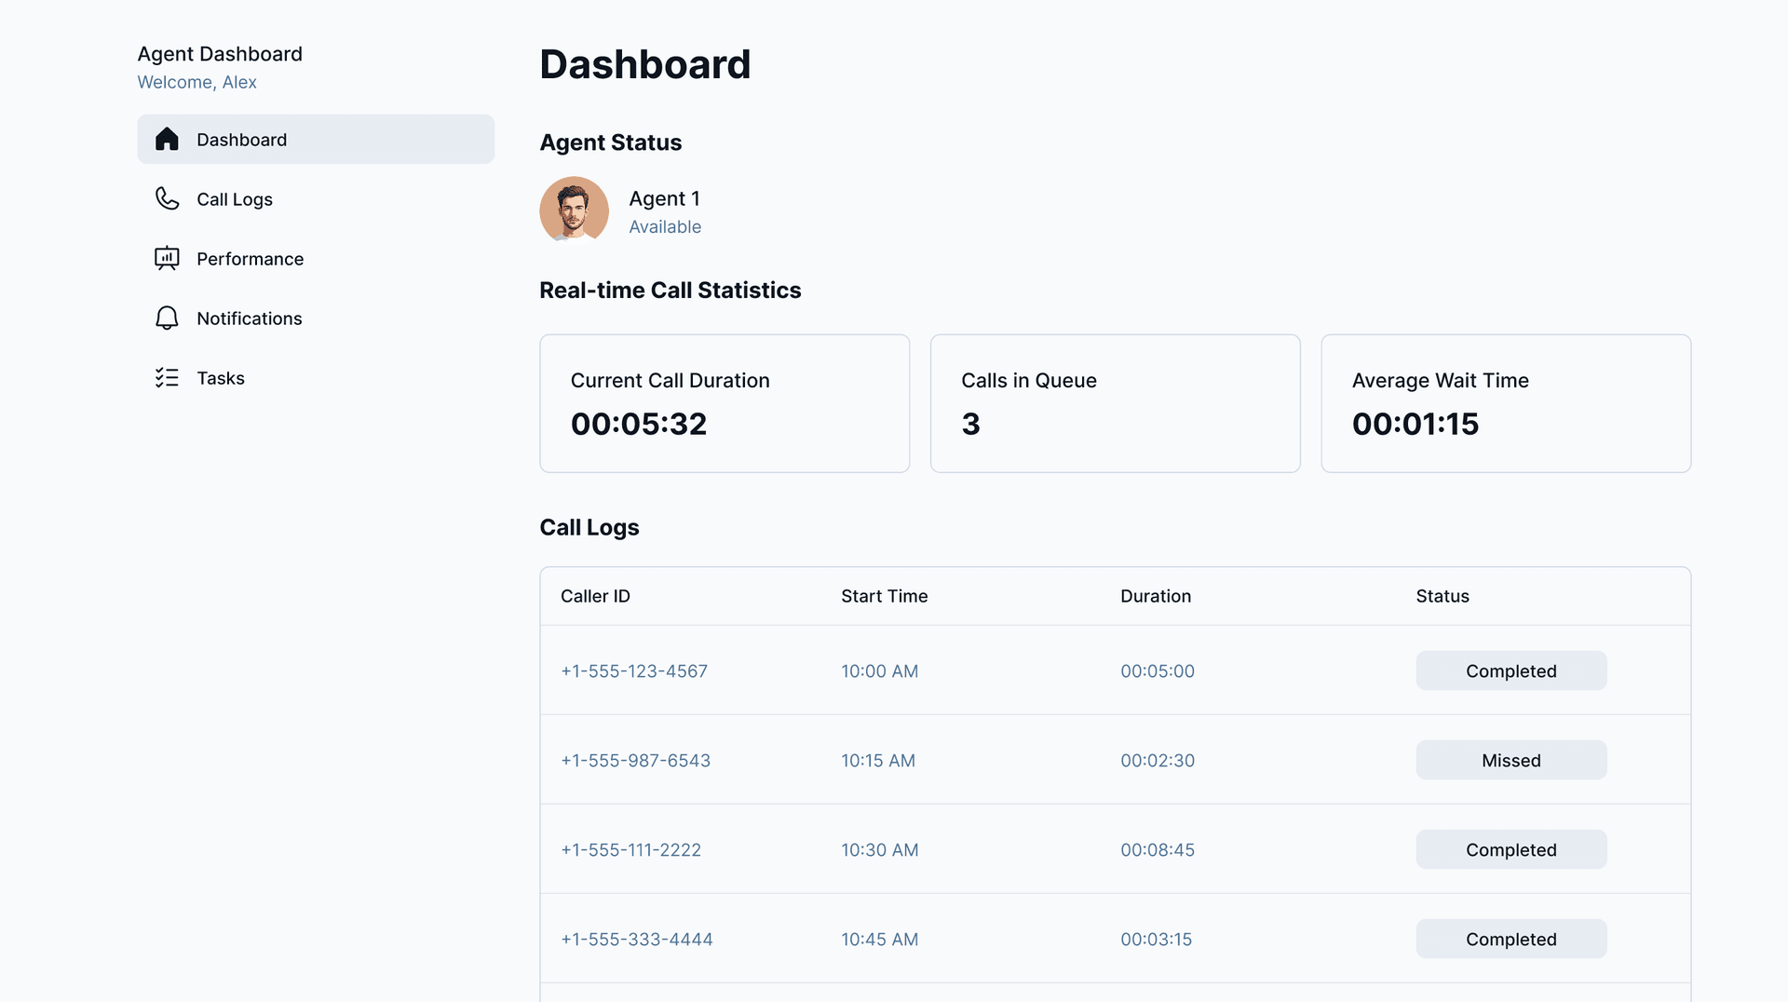Click the Call Logs phone icon
Viewport: 1788px width, 1002px height.
tap(167, 199)
